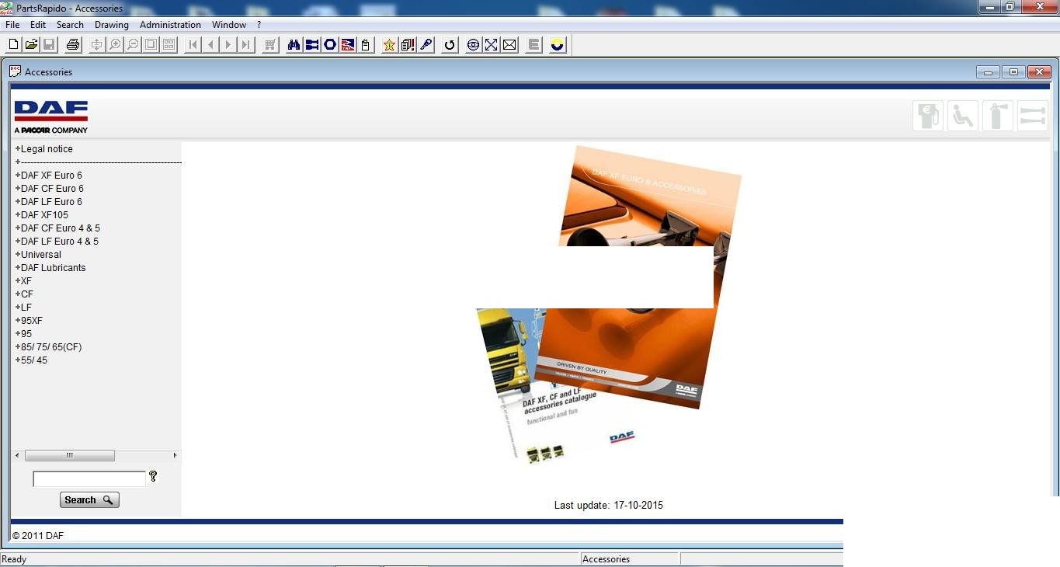Click the fit-to-height drawing icon
1060x567 pixels.
click(x=97, y=45)
